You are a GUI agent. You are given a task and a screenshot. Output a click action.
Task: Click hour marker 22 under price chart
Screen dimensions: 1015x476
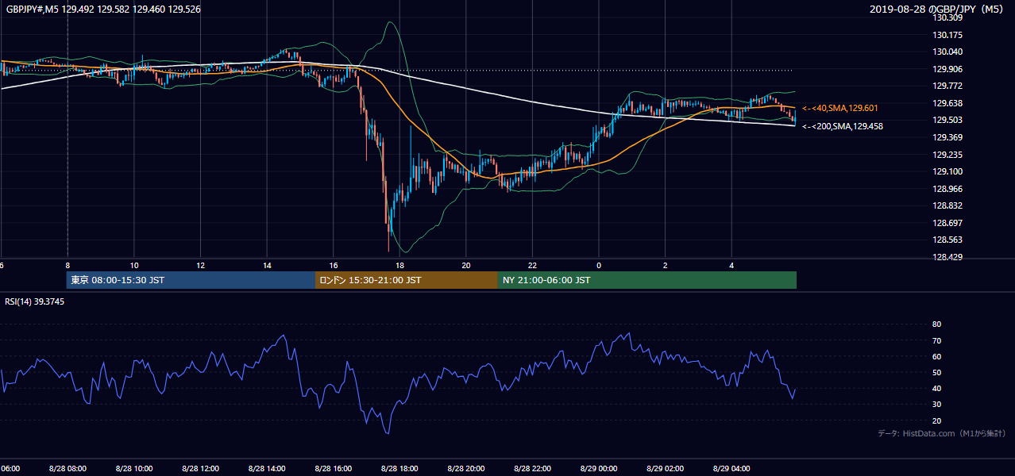pyautogui.click(x=533, y=265)
